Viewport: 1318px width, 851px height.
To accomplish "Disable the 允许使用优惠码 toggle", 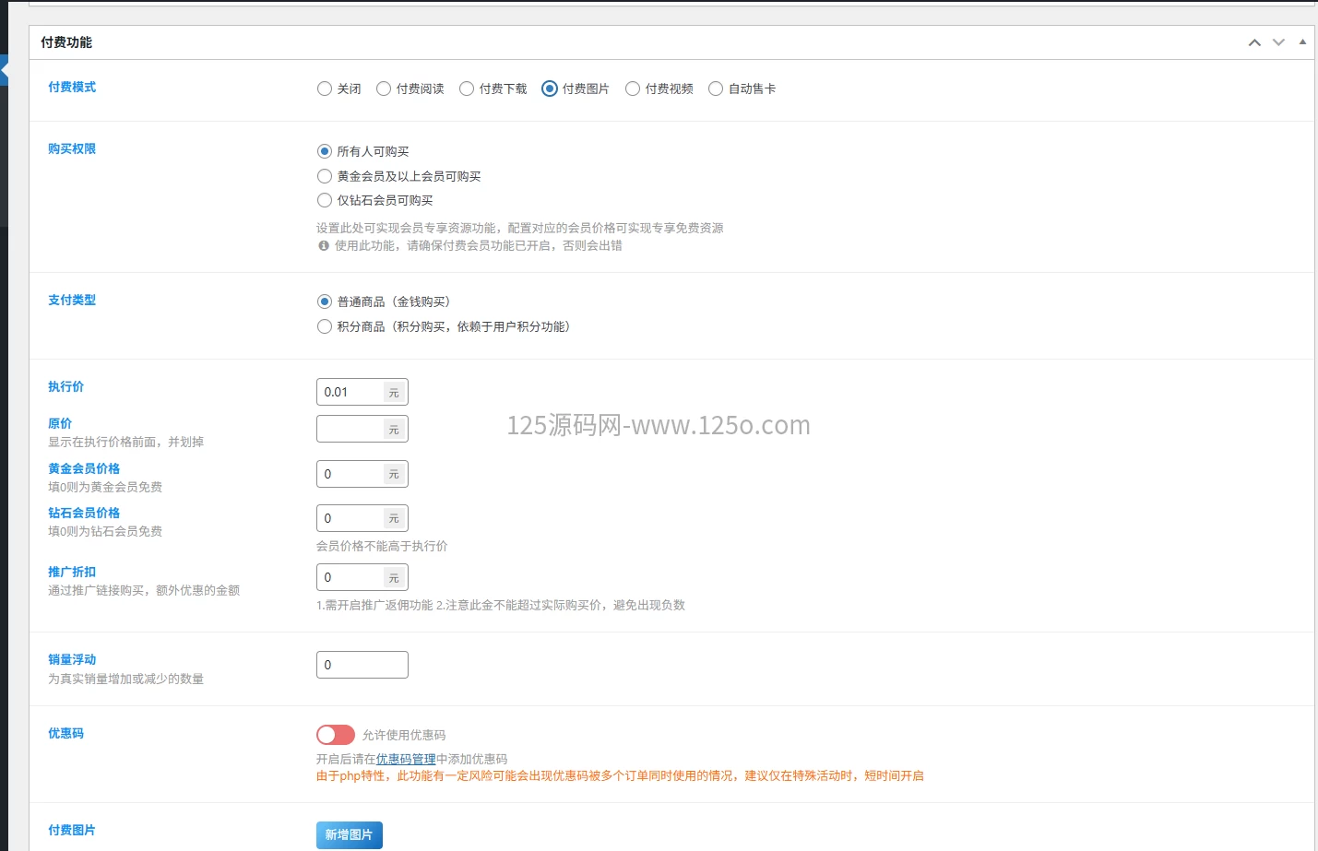I will (x=335, y=734).
